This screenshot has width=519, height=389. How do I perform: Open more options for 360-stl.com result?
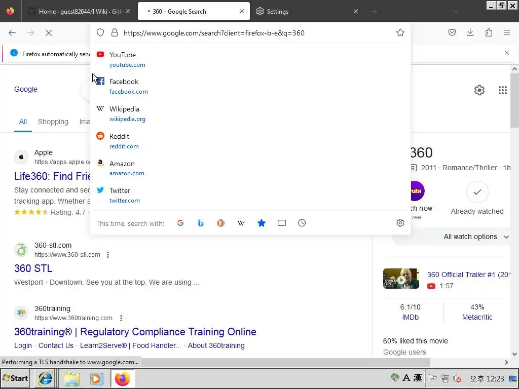[x=108, y=255]
